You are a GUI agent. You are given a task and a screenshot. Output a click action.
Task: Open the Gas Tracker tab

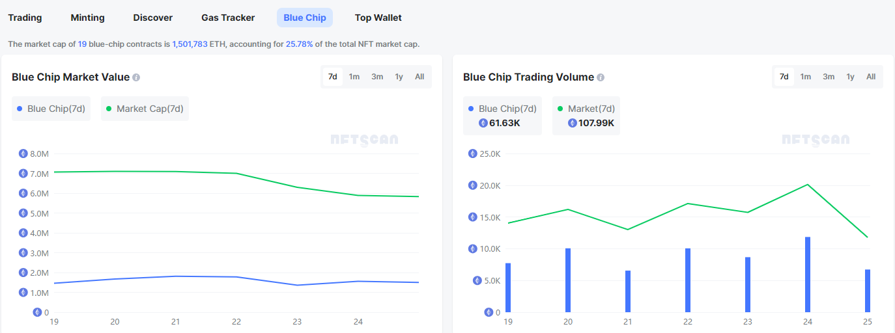coord(228,18)
